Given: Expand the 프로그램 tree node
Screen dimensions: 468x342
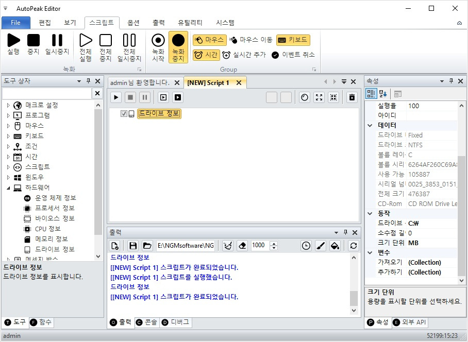Looking at the screenshot, I should pyautogui.click(x=8, y=115).
